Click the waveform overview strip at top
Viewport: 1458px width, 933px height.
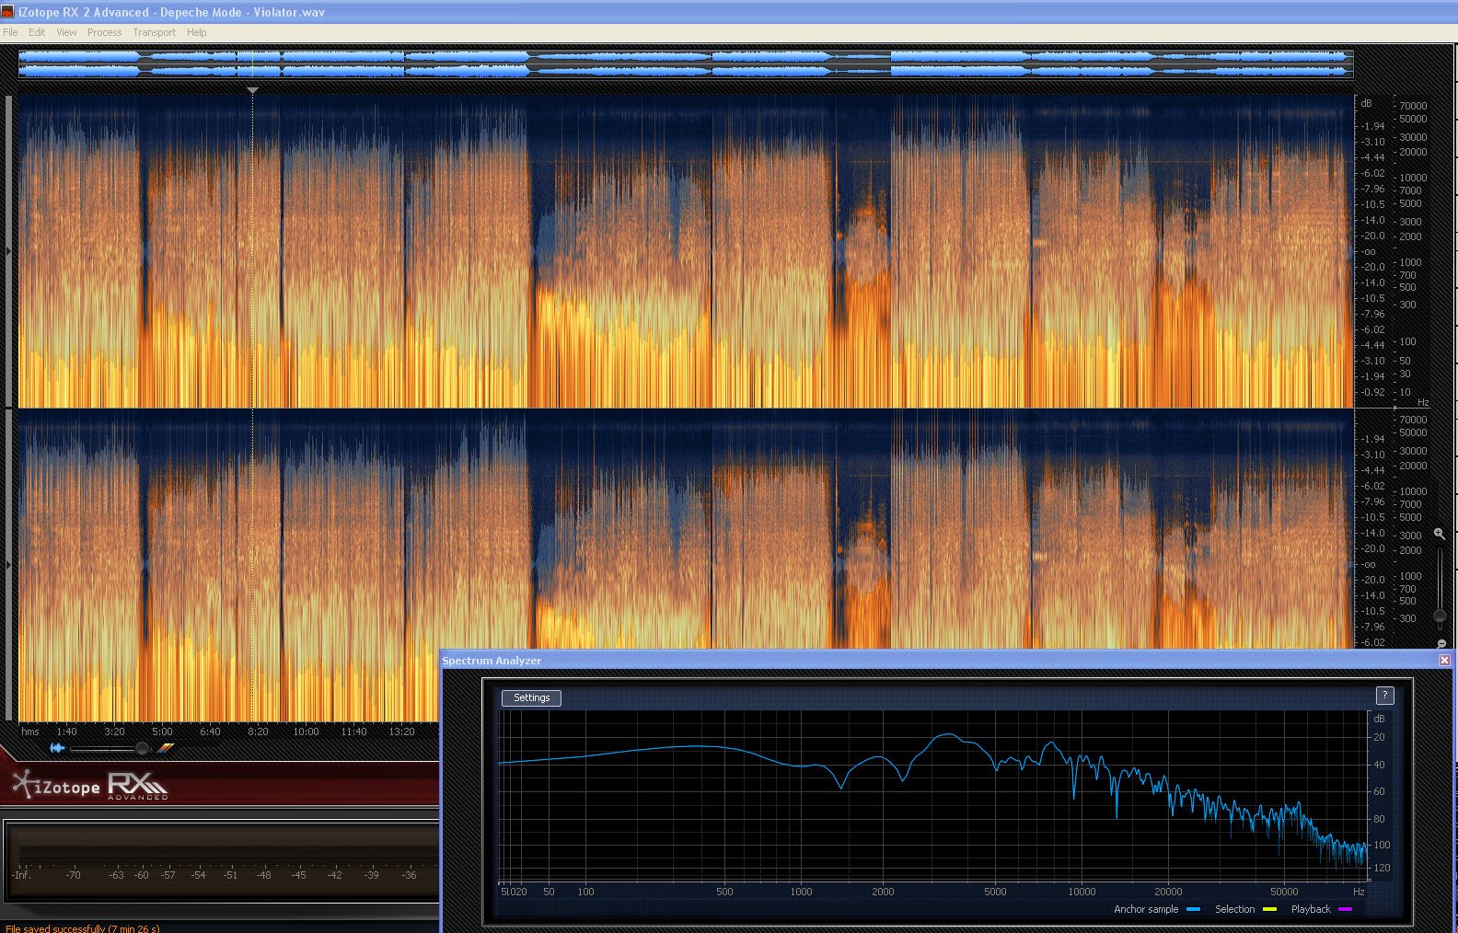tap(686, 63)
